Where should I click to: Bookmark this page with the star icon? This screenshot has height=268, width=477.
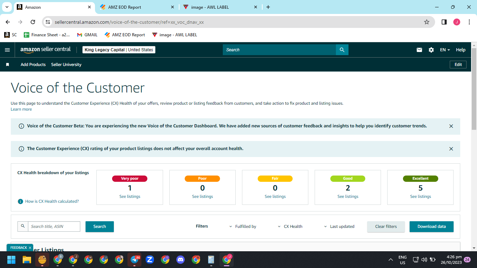[x=427, y=22]
